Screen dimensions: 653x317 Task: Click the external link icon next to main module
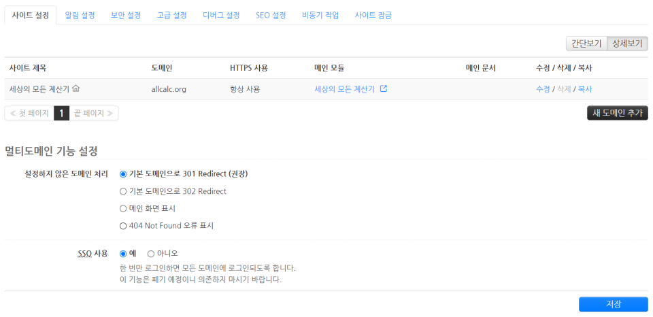point(384,88)
